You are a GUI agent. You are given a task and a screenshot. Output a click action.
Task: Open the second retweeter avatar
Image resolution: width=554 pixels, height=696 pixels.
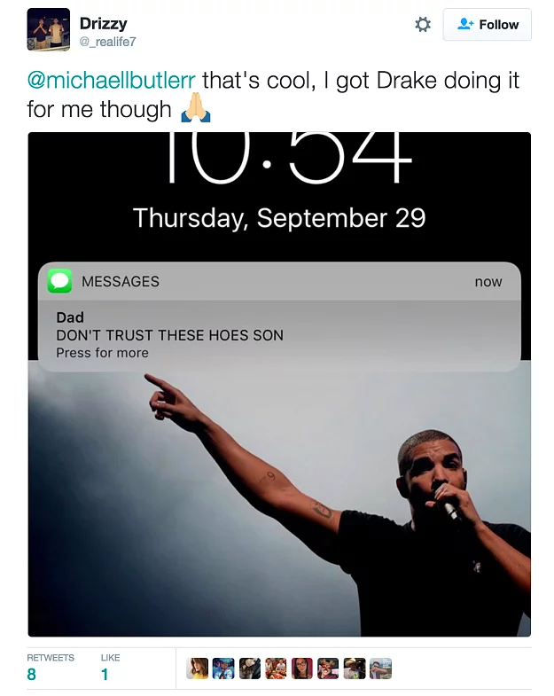click(x=223, y=669)
